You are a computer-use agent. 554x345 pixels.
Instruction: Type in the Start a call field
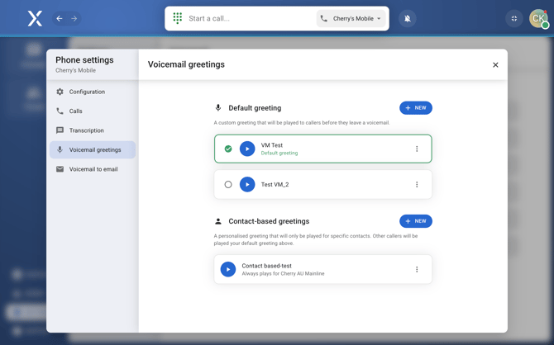point(248,18)
